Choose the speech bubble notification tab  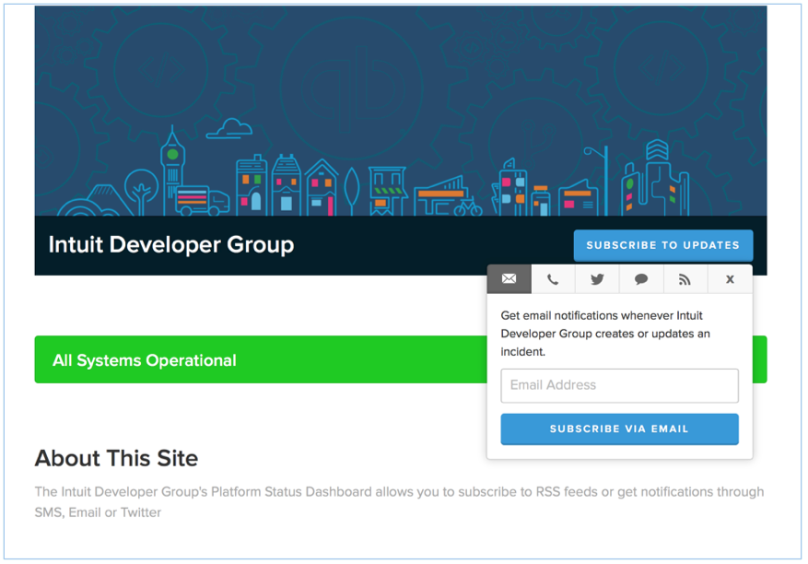(641, 279)
